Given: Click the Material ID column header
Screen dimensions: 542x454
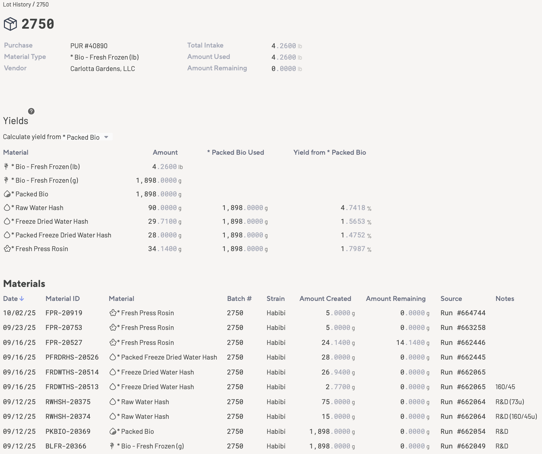Looking at the screenshot, I should tap(63, 299).
